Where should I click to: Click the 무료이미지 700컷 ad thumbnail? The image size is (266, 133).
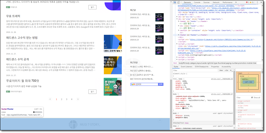(113, 86)
